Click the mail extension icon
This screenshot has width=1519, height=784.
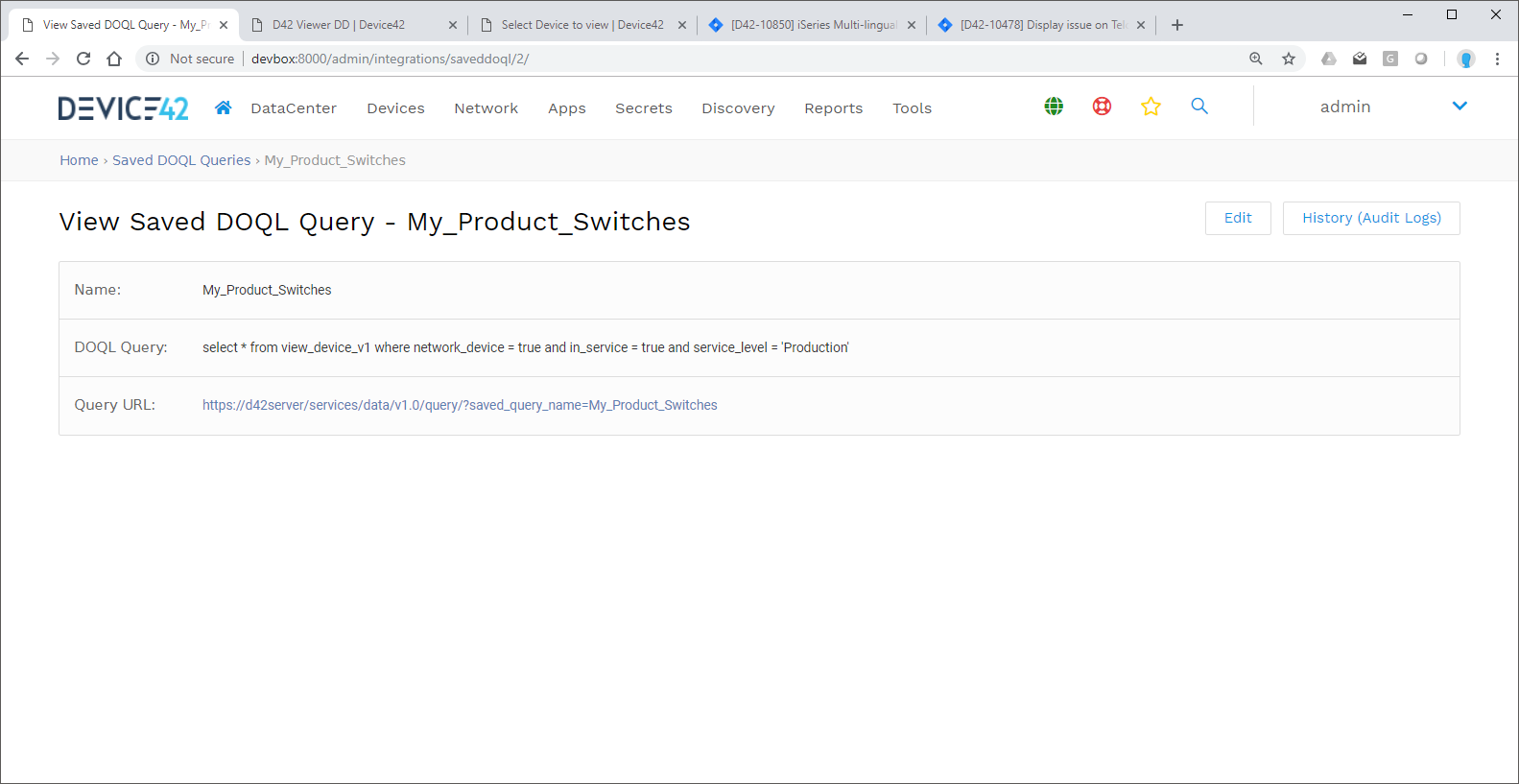click(1360, 59)
